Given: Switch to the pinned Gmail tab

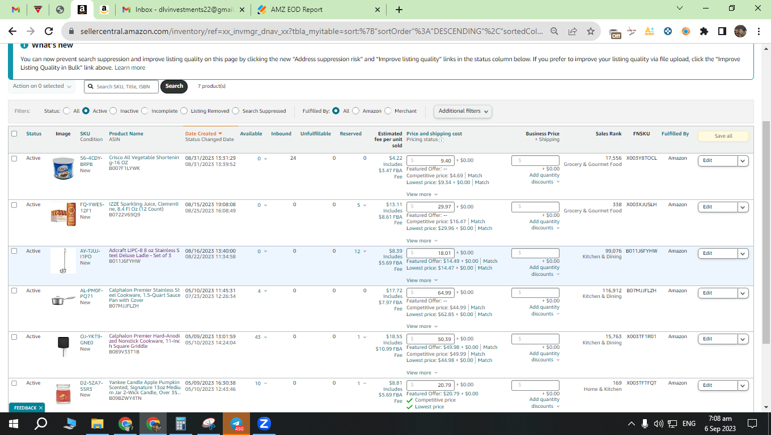Looking at the screenshot, I should (16, 10).
